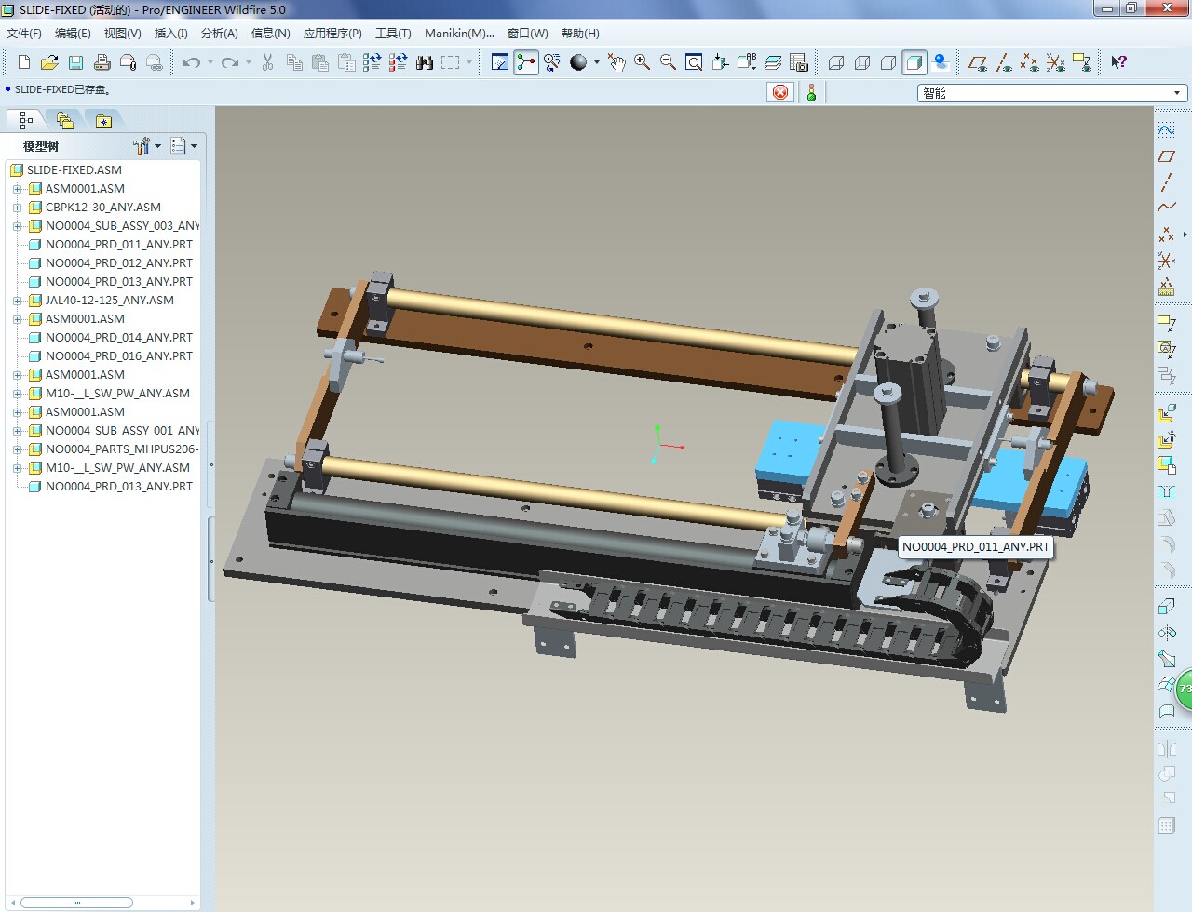This screenshot has width=1192, height=912.
Task: Click the Zoom In magnifier icon
Action: [642, 62]
